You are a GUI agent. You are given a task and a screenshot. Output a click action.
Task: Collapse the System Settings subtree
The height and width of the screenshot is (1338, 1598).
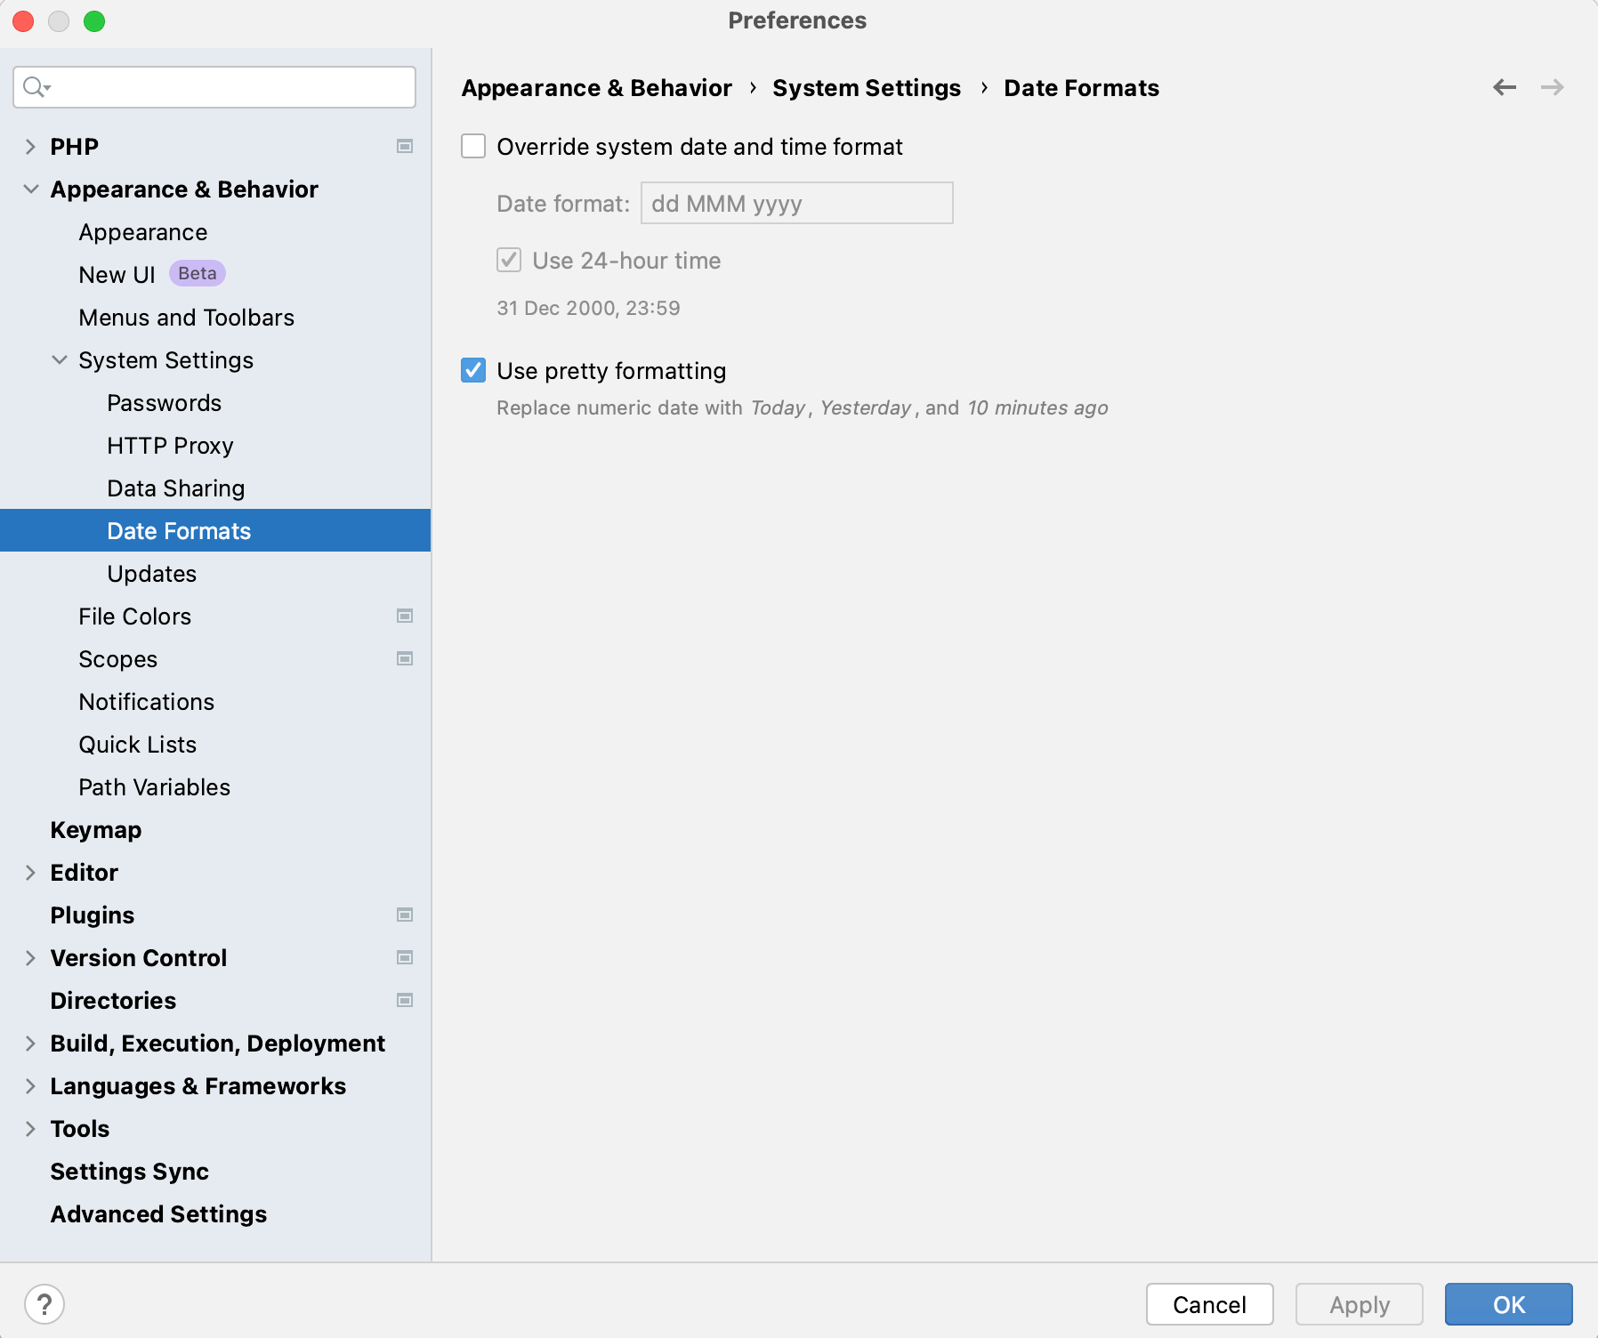(59, 359)
